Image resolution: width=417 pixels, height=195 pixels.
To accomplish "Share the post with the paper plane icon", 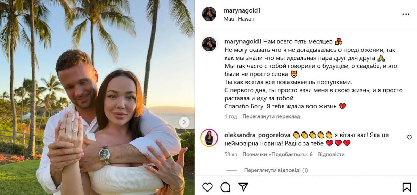I will pos(243,187).
